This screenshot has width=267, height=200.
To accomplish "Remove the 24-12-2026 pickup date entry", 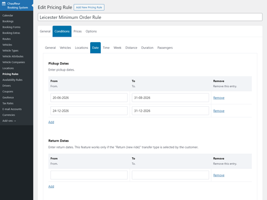I will pos(219,111).
